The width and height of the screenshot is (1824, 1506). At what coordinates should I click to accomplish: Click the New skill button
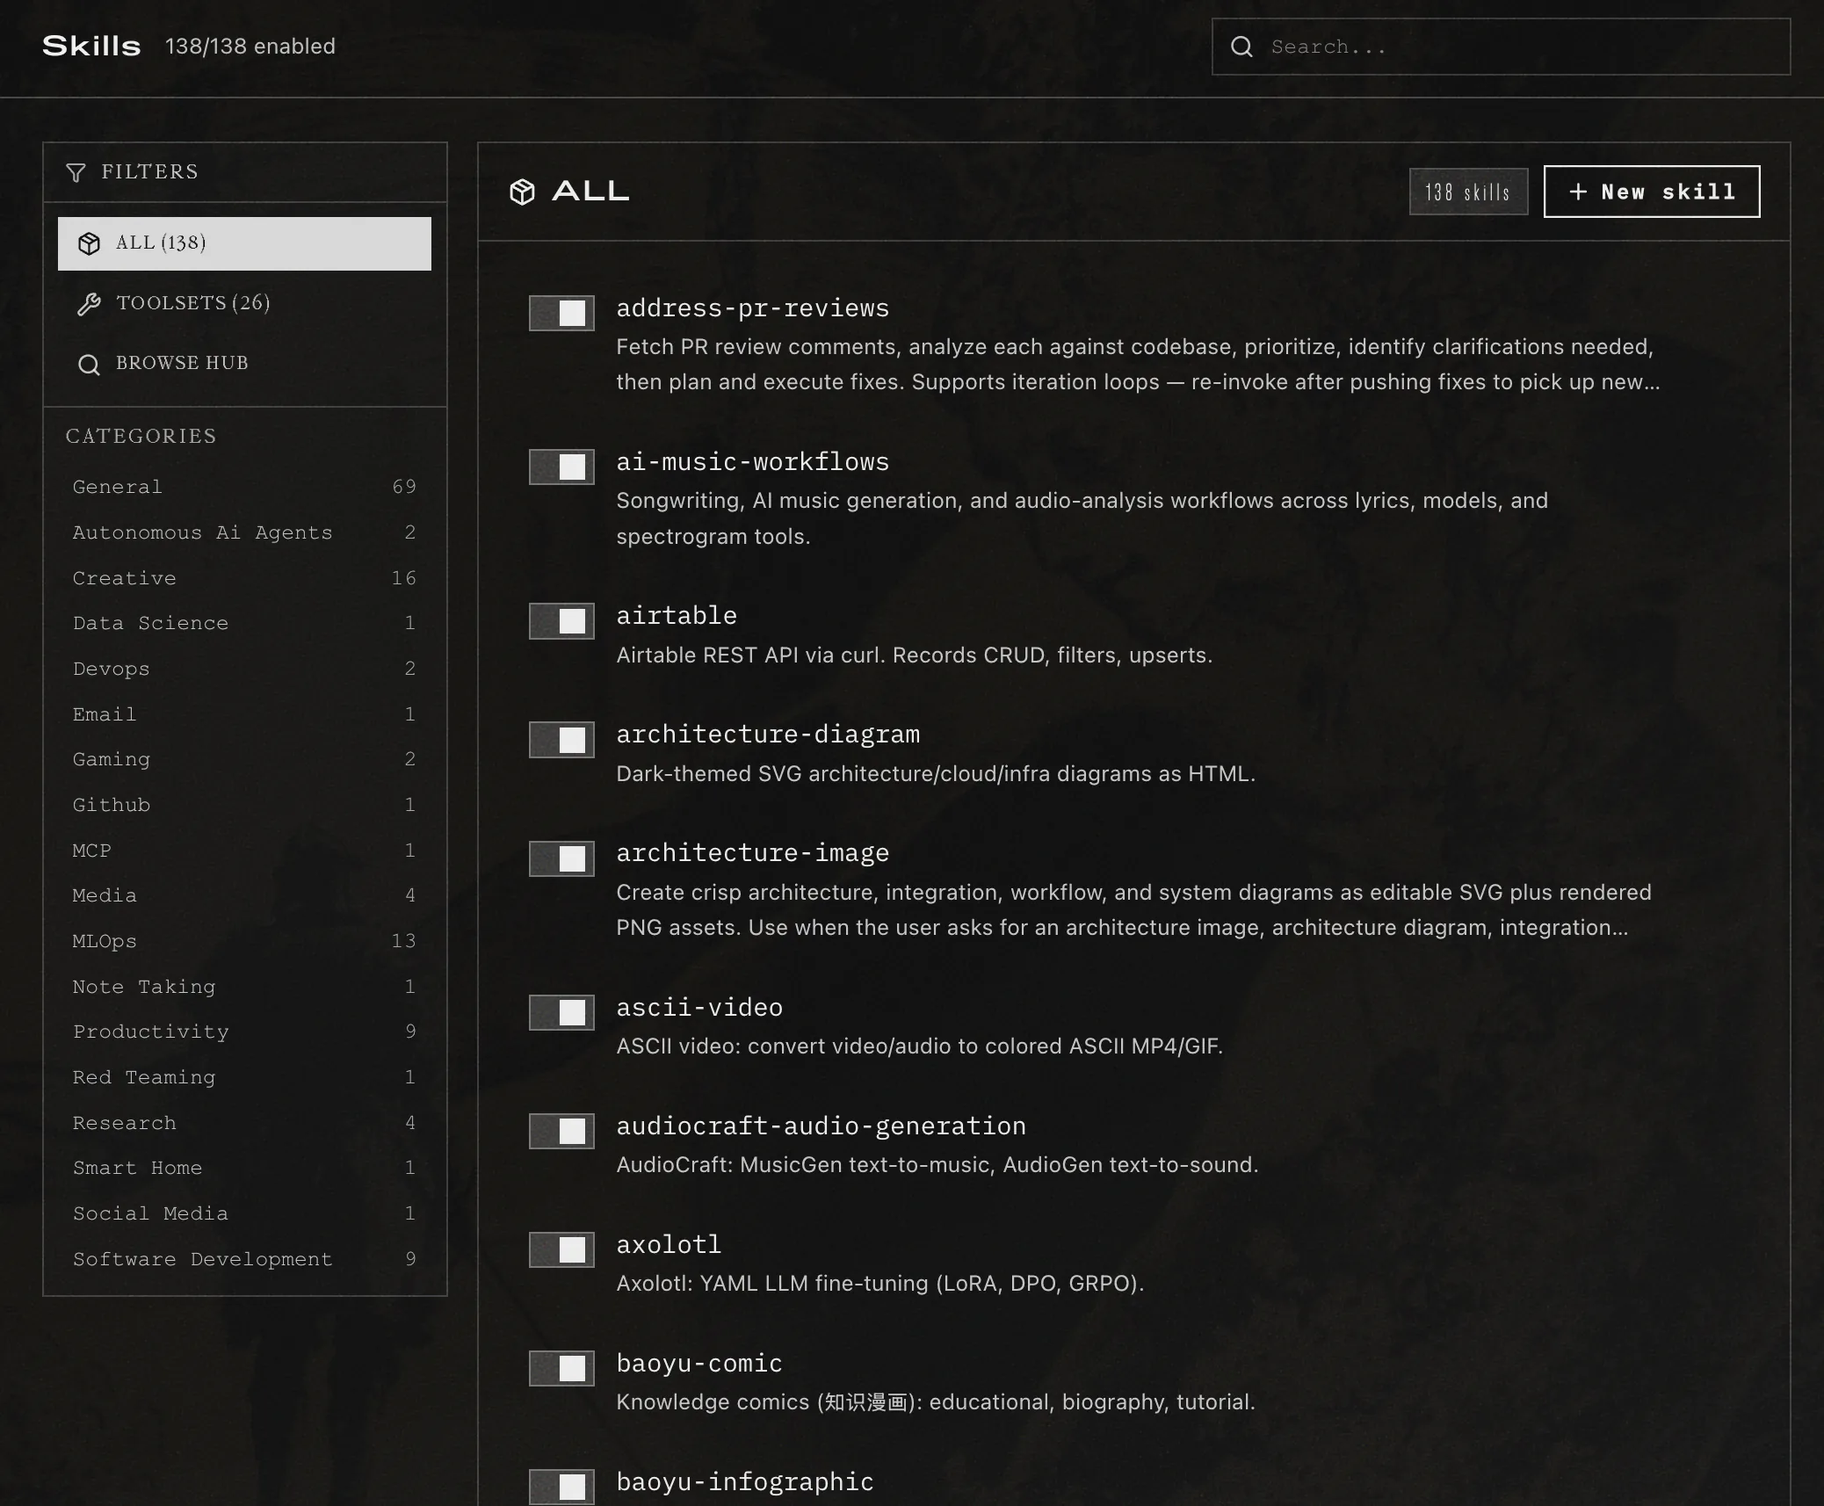pyautogui.click(x=1652, y=192)
